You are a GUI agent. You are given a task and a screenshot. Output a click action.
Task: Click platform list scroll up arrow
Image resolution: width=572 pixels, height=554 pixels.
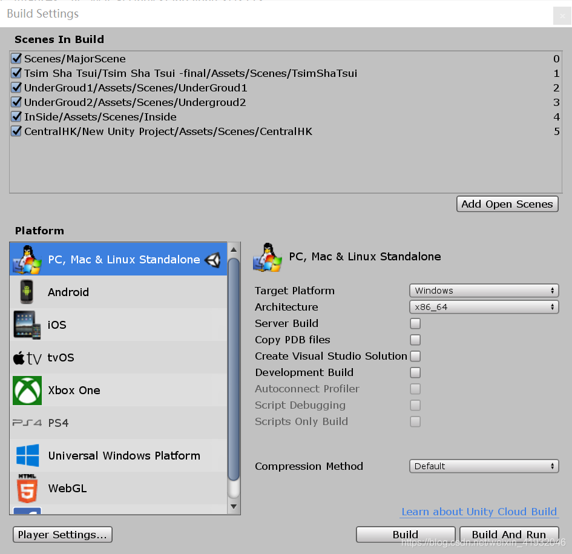coord(234,249)
